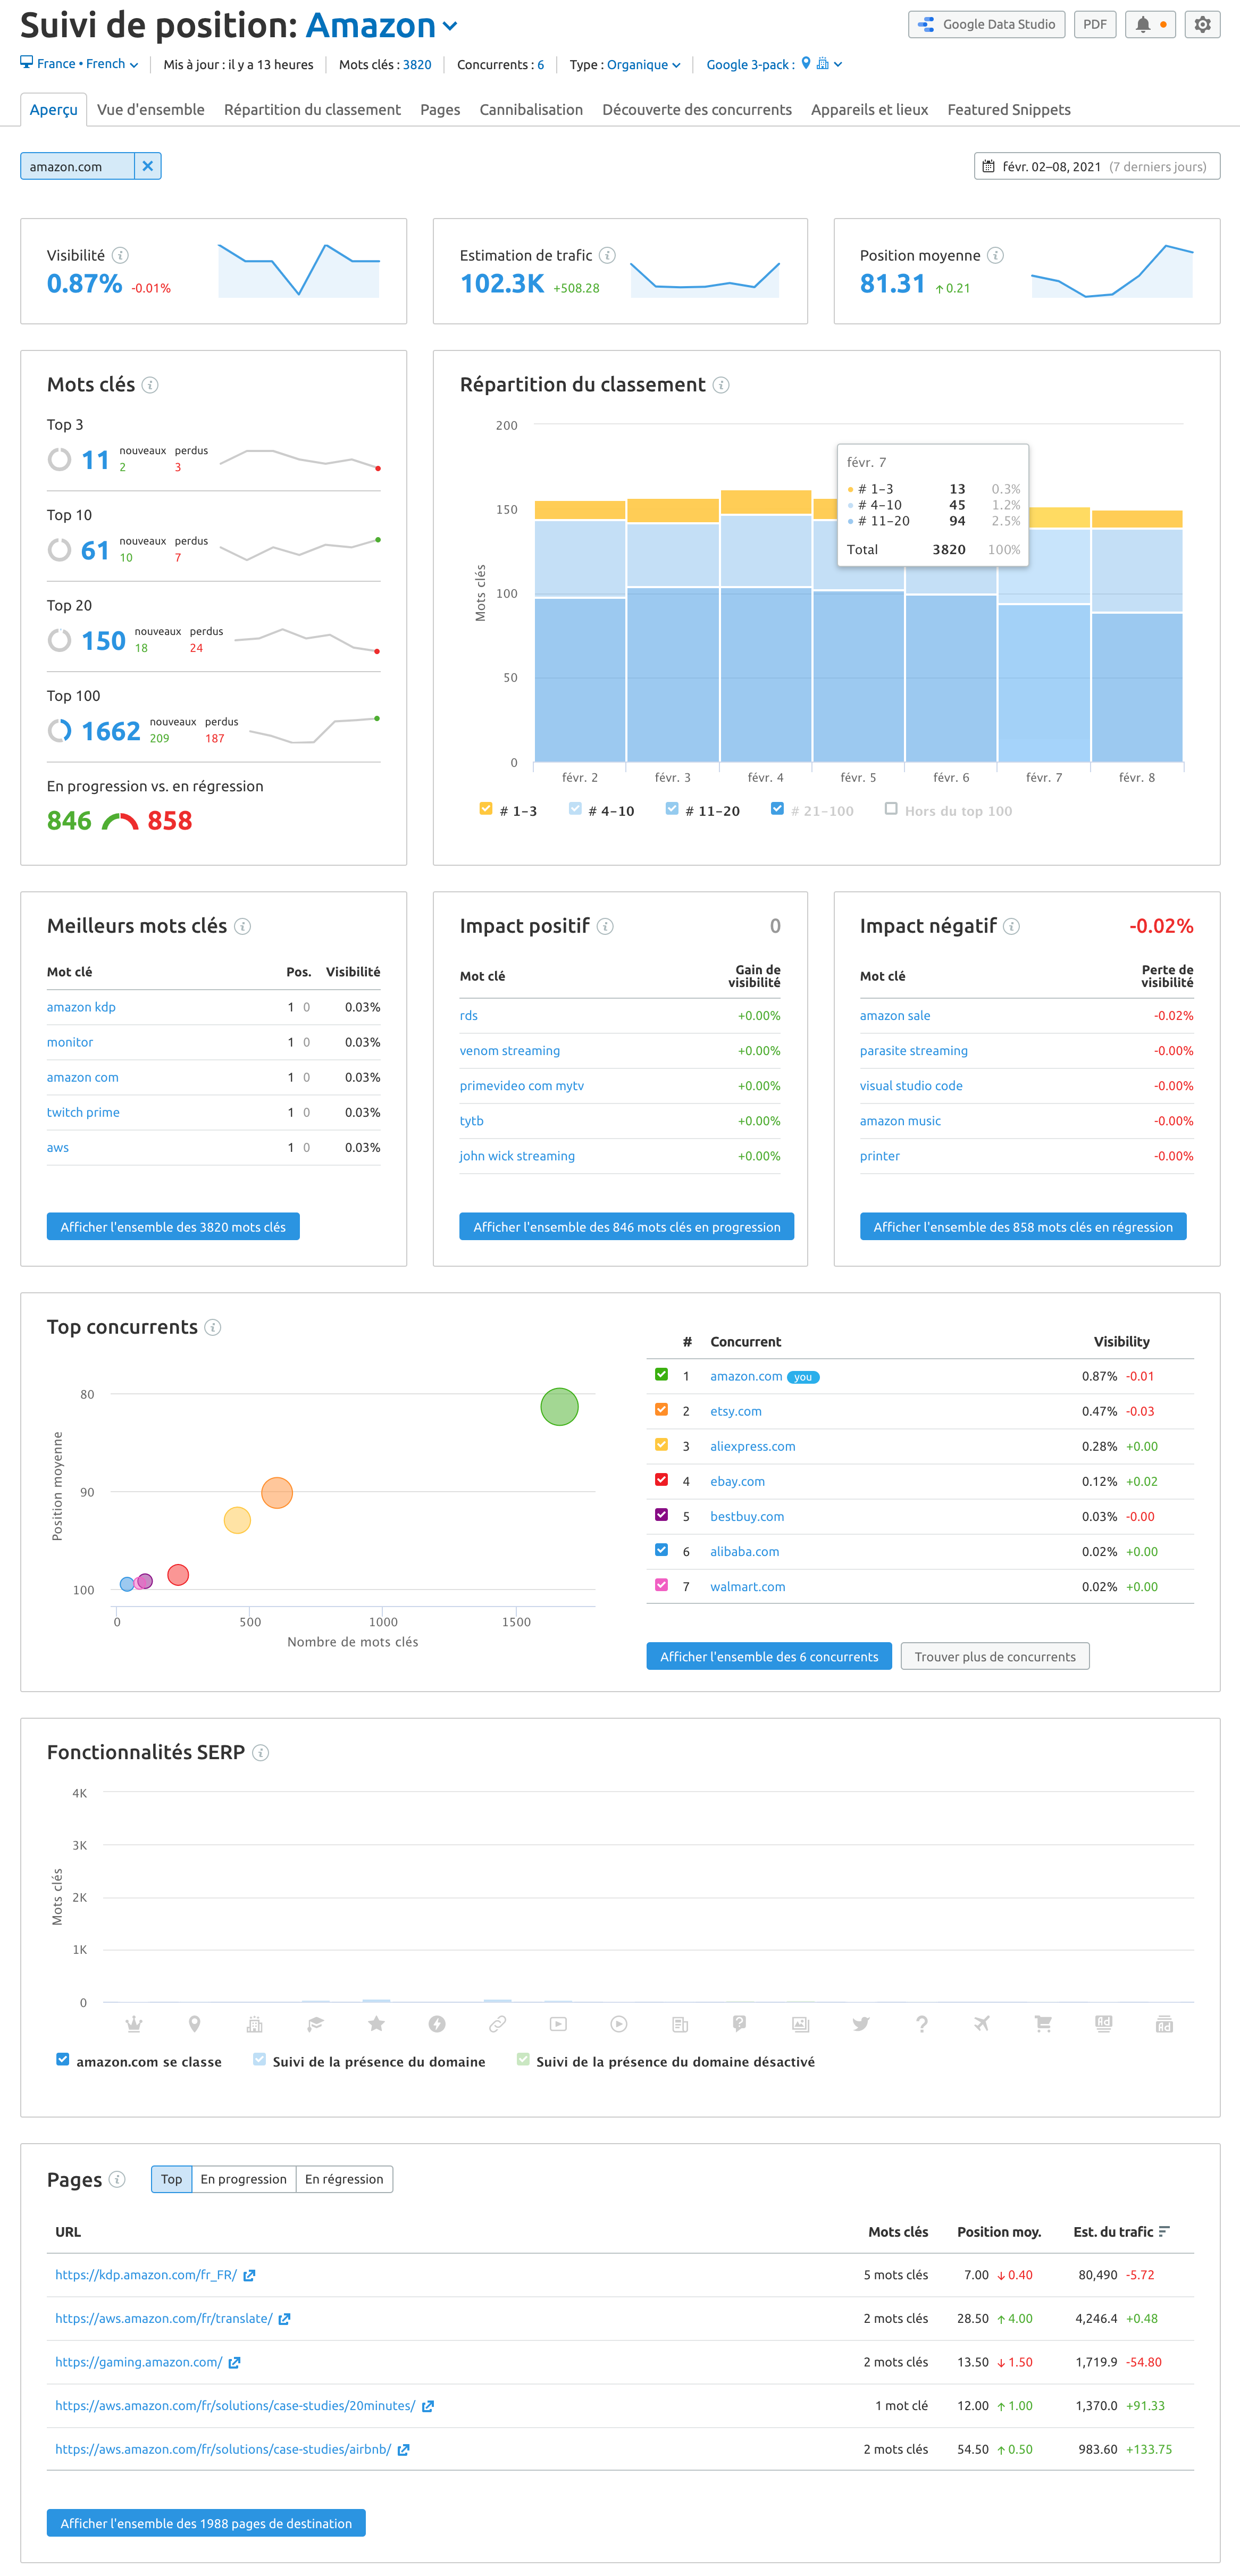The image size is (1240, 2576).
Task: Click the location pin SERP feature icon
Action: pyautogui.click(x=195, y=2023)
